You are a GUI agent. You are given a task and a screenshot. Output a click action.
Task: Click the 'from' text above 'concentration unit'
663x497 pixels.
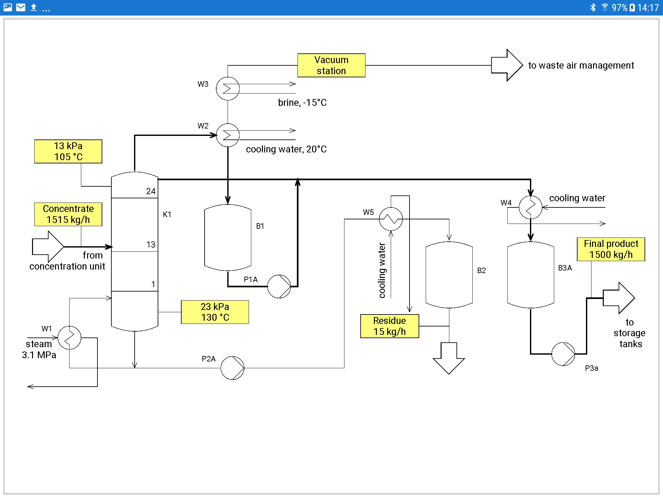click(x=93, y=255)
